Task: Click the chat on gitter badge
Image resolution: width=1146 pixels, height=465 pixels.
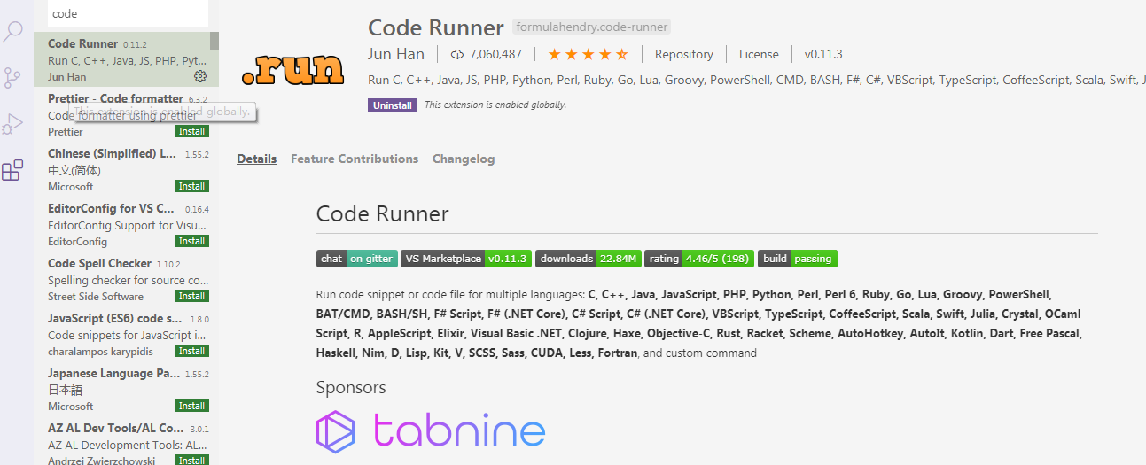Action: (x=357, y=259)
